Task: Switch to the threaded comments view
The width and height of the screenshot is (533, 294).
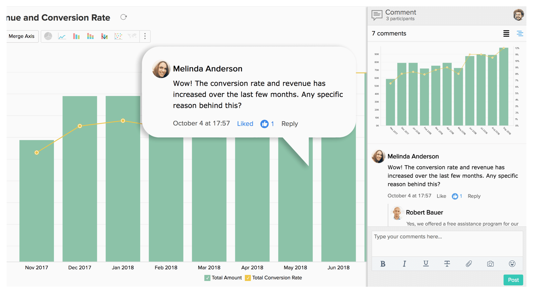Action: tap(520, 33)
